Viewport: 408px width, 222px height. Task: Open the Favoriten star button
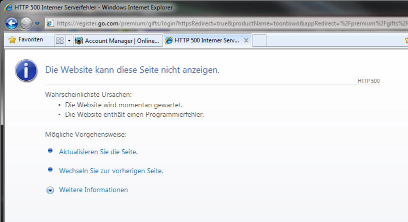coord(26,40)
